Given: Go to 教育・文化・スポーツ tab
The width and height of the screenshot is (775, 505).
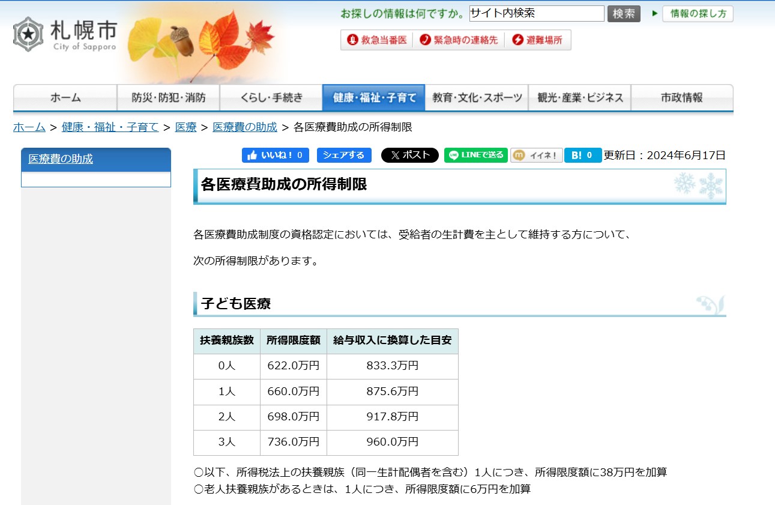Looking at the screenshot, I should coord(477,98).
